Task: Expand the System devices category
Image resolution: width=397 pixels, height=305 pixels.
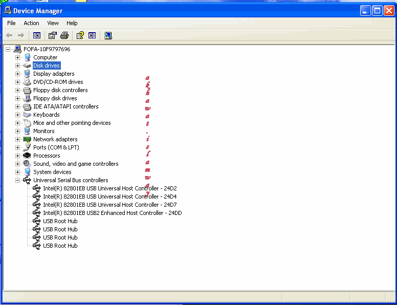Action: click(x=17, y=172)
